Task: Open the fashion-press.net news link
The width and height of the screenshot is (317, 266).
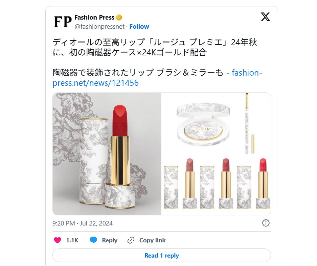Action: [157, 78]
